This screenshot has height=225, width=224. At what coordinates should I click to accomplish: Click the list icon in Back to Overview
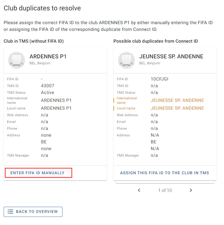tap(10, 212)
